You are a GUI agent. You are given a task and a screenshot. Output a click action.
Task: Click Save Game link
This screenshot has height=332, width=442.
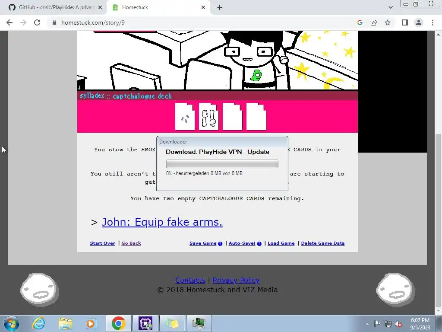(x=203, y=243)
